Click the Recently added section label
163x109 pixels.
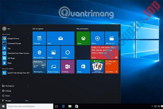click(x=8, y=68)
